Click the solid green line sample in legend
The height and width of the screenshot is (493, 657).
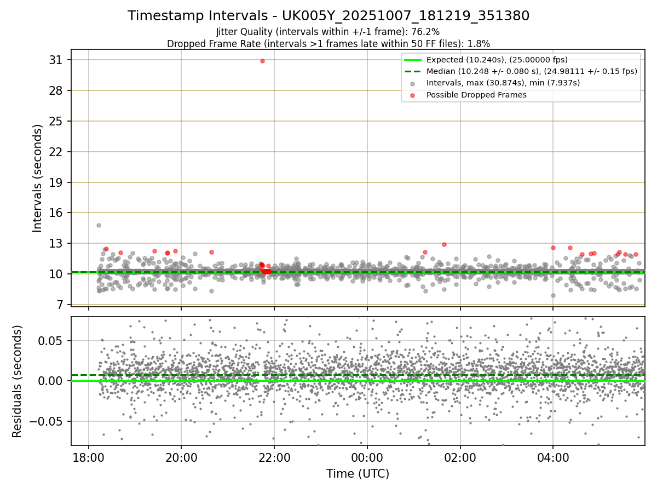tap(413, 60)
